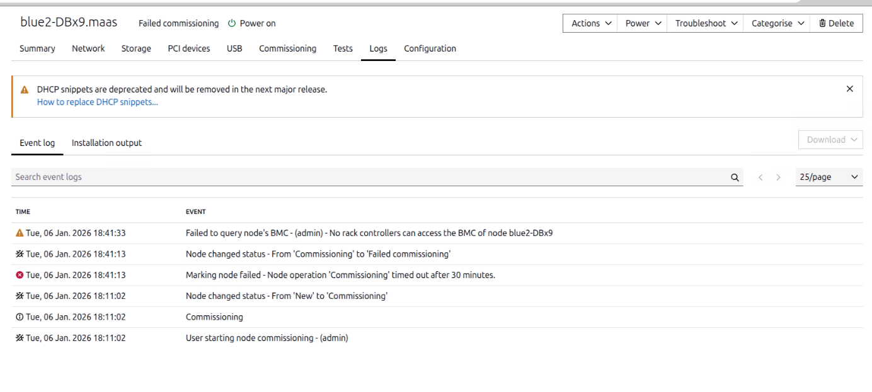This screenshot has width=872, height=392.
Task: Click the search magnifier icon
Action: 735,177
